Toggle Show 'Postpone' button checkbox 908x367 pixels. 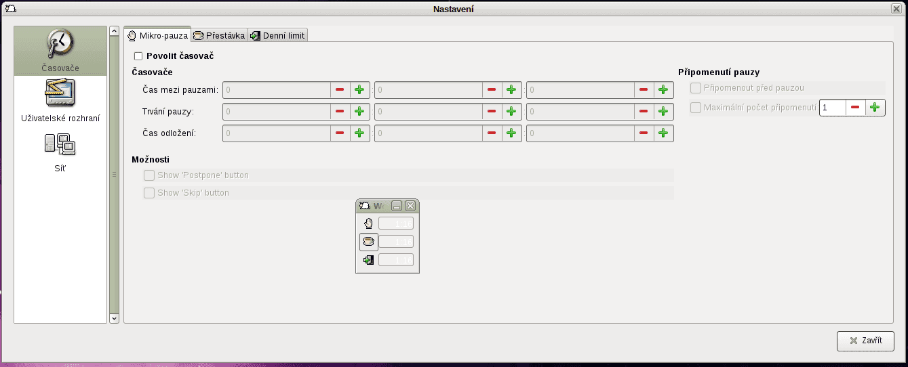149,175
